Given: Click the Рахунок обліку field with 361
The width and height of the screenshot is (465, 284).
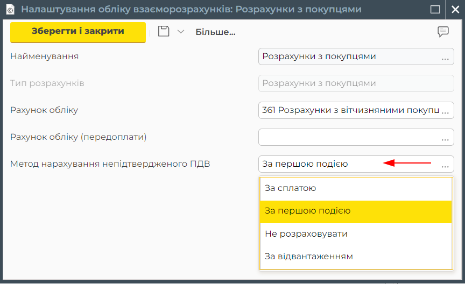Looking at the screenshot, I should pos(347,110).
